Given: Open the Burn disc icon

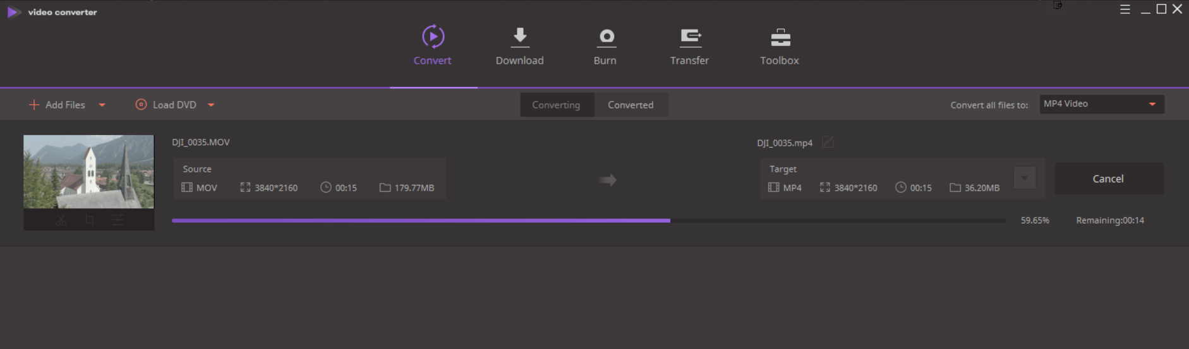Looking at the screenshot, I should point(607,37).
